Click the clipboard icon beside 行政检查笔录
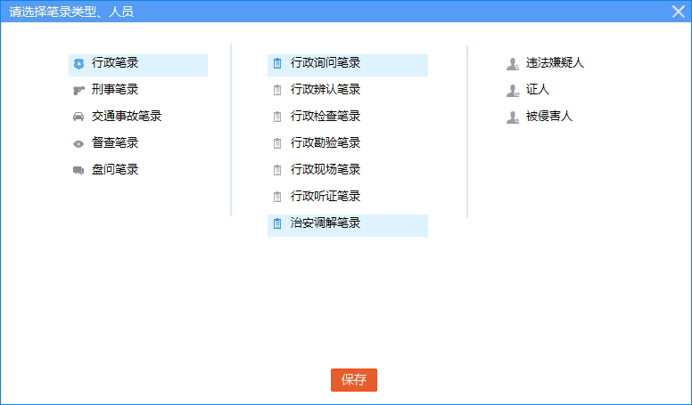692x405 pixels. pos(277,117)
